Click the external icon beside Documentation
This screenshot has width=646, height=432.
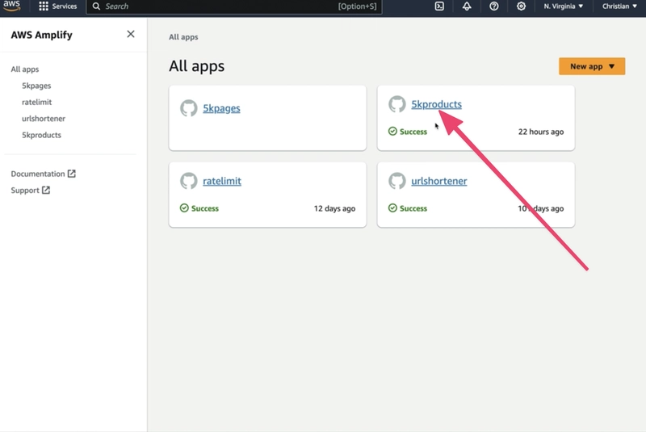click(72, 174)
